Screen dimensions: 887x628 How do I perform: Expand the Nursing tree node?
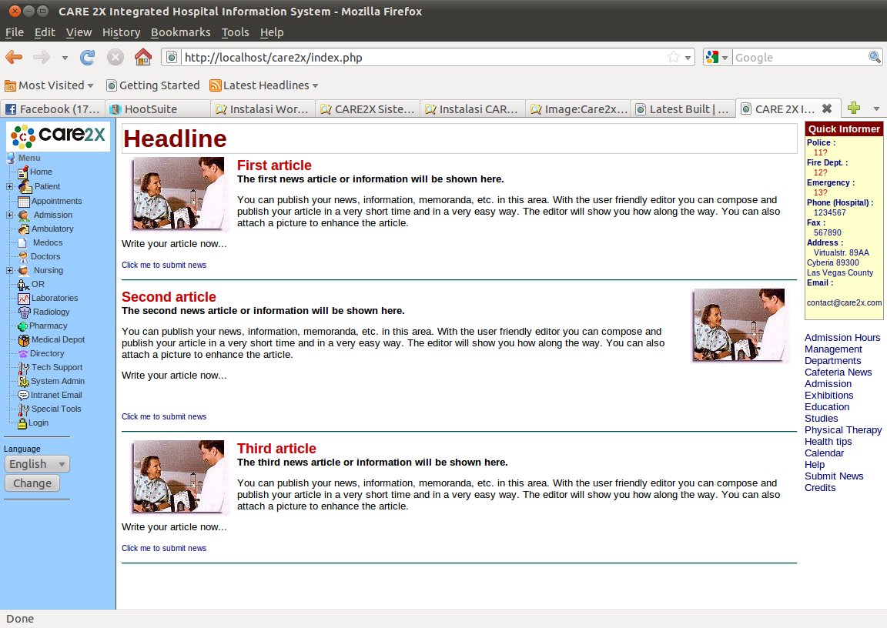click(9, 270)
